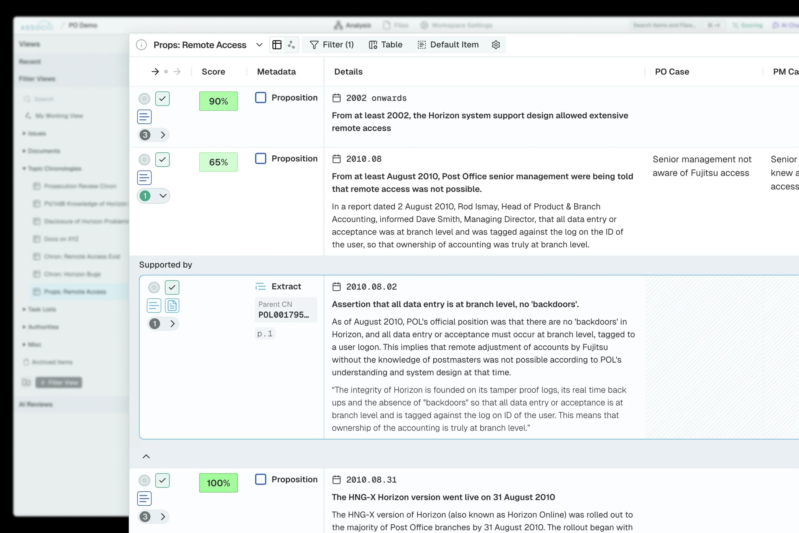Open source document icon in Extract row

tap(172, 306)
